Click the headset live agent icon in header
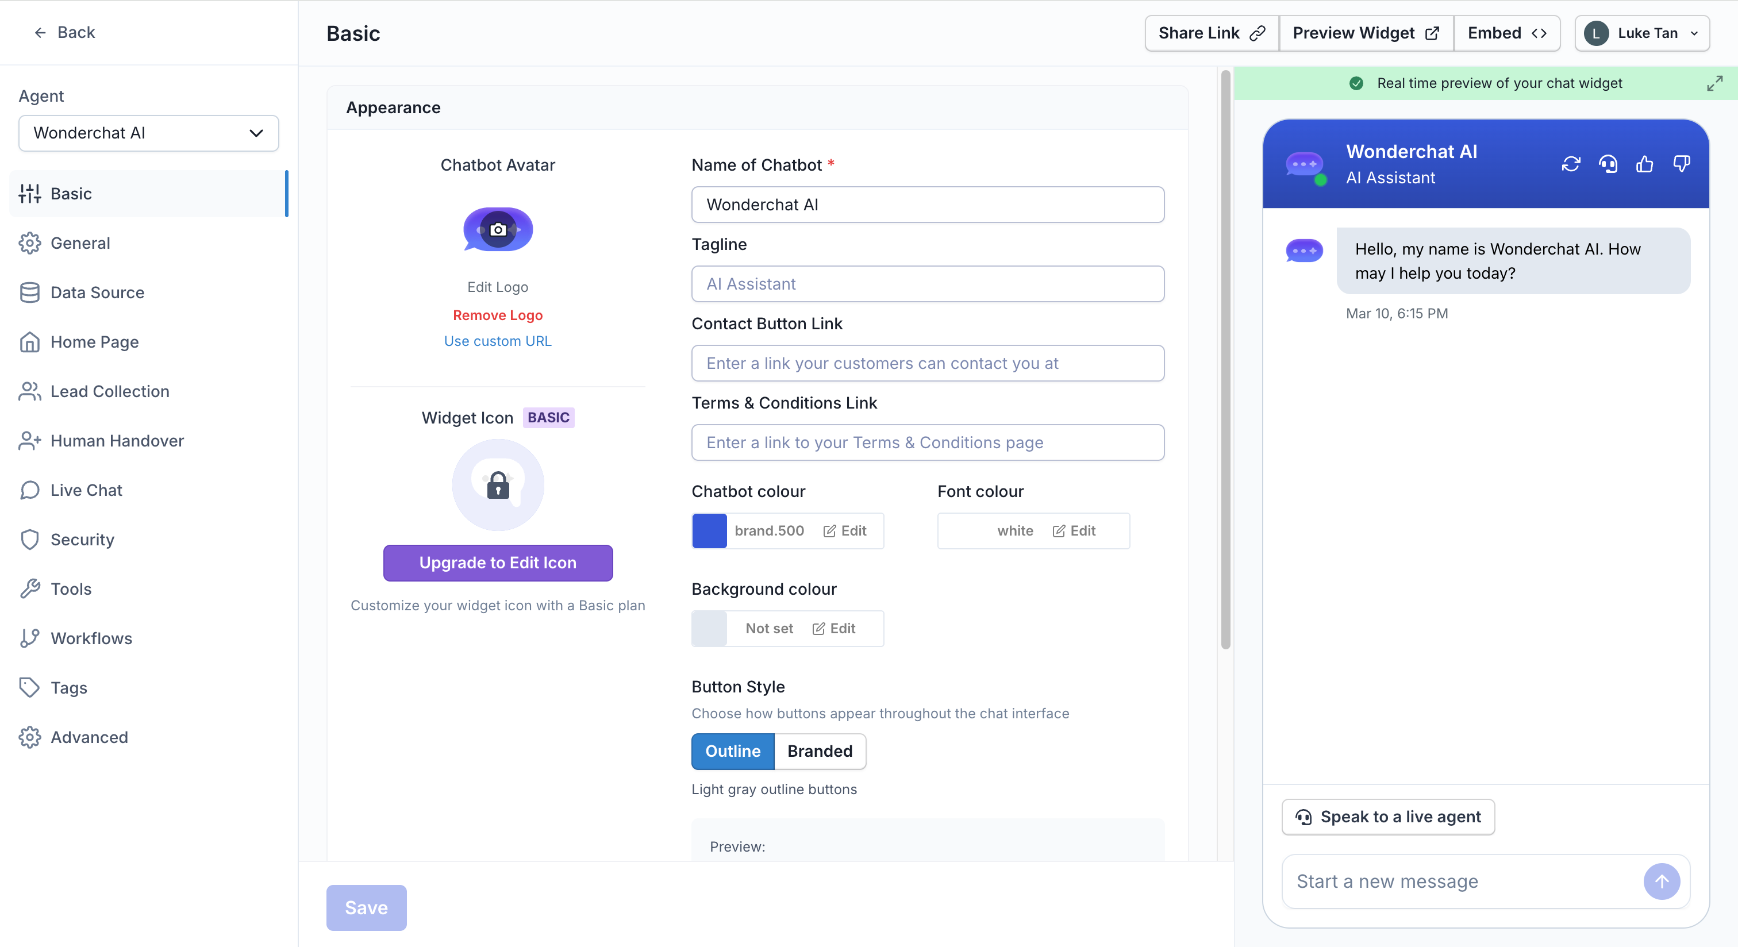1738x947 pixels. click(x=1608, y=164)
